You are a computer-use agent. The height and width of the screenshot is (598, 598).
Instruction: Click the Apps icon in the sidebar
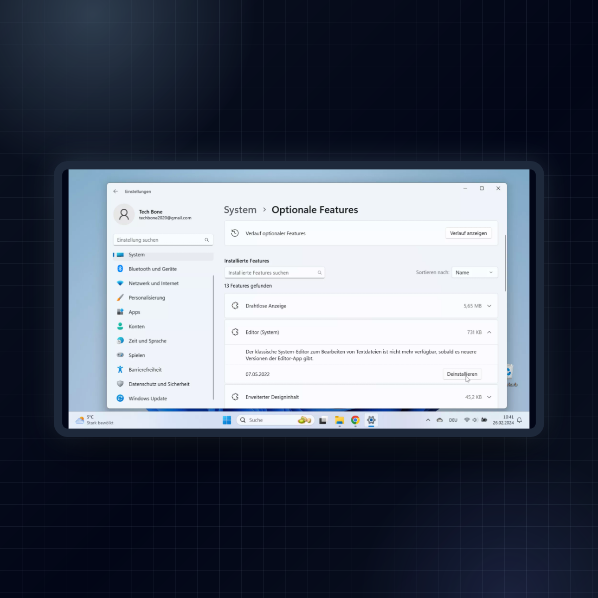[x=120, y=312]
